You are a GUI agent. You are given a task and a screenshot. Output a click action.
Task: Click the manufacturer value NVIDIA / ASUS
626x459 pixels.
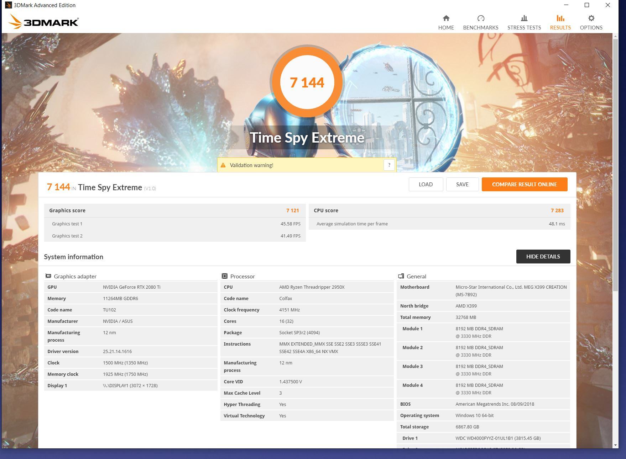point(118,321)
